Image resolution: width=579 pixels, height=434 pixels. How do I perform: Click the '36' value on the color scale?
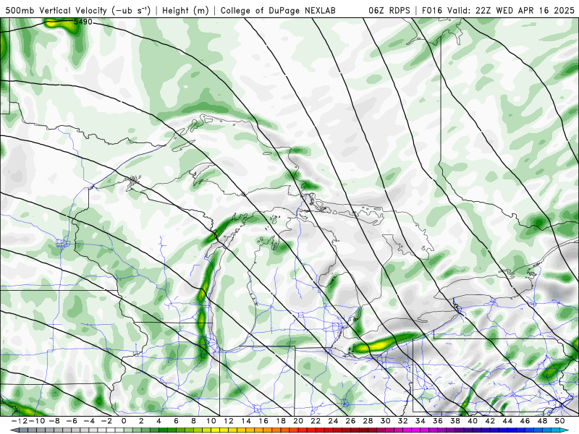click(438, 421)
